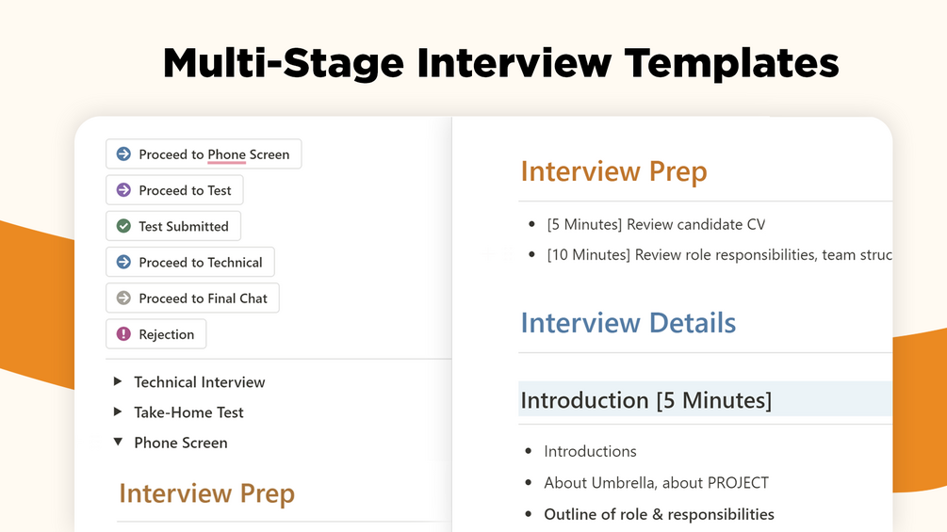This screenshot has width=947, height=532.
Task: Click the red exclamation icon beside Rejection
Action: [x=123, y=334]
